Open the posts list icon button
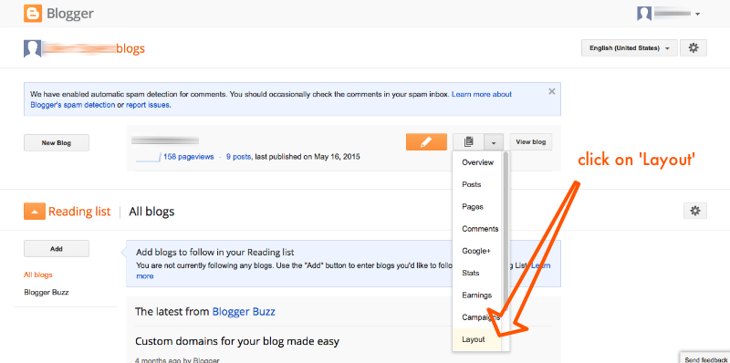This screenshot has height=363, width=730. [469, 142]
